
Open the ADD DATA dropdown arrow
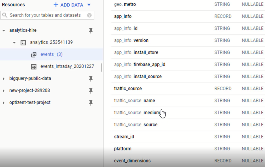point(89,5)
